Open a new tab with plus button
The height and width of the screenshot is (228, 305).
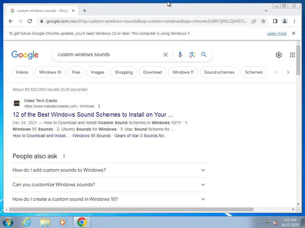click(x=84, y=11)
